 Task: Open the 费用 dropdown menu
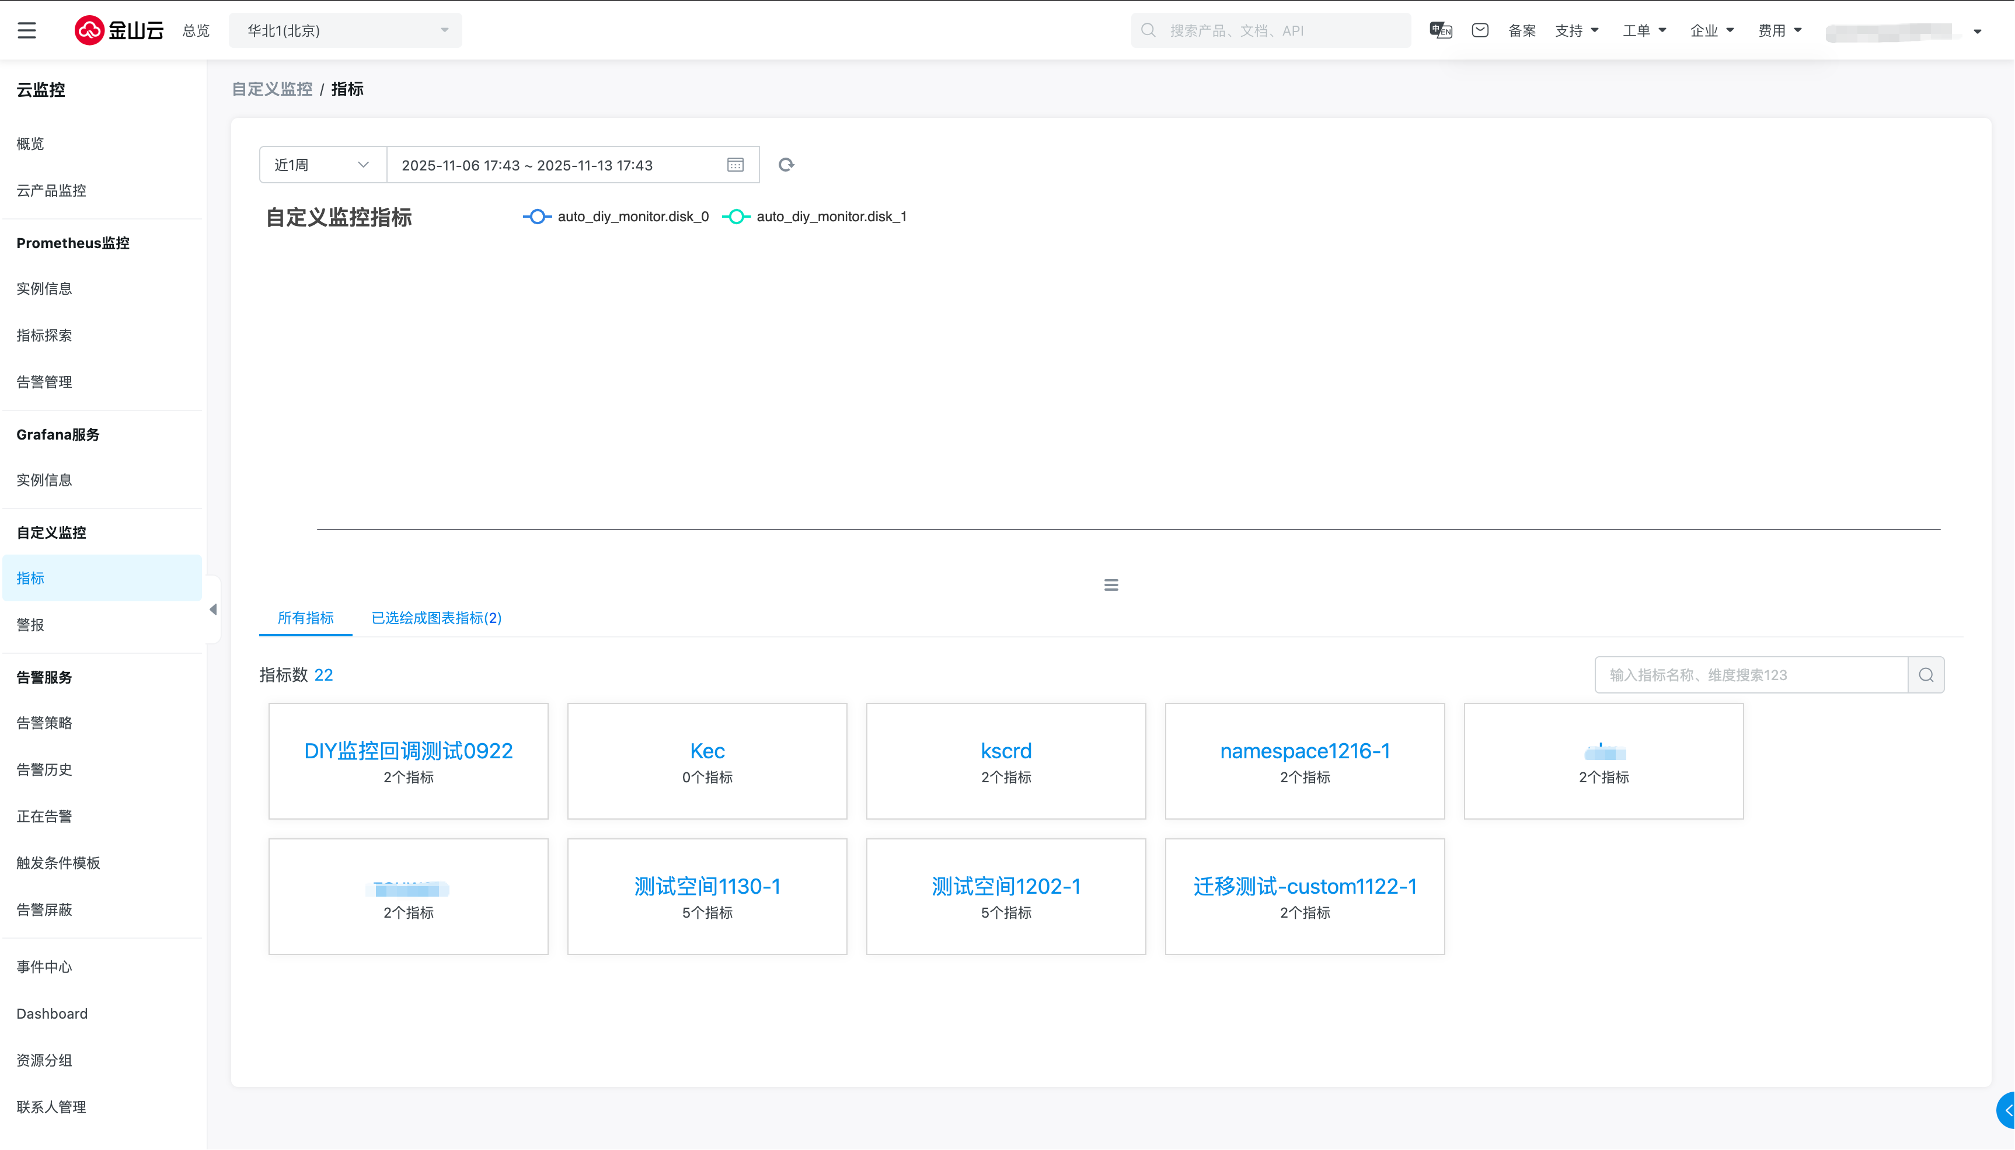coord(1779,30)
